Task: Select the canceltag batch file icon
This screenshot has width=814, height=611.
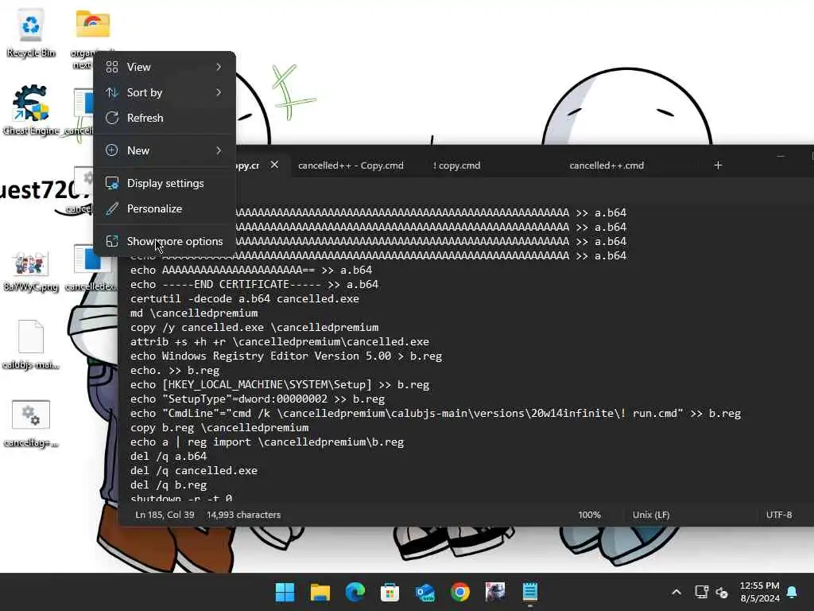Action: coord(31,423)
